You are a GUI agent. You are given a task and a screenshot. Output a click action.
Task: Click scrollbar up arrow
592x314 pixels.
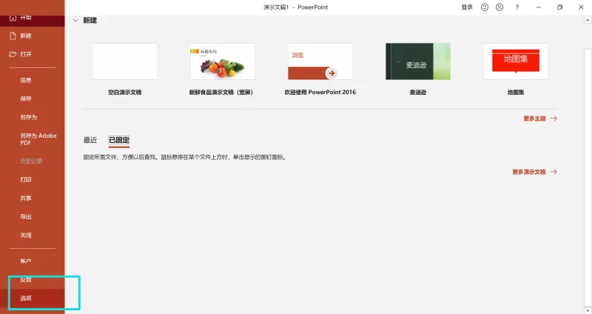588,20
